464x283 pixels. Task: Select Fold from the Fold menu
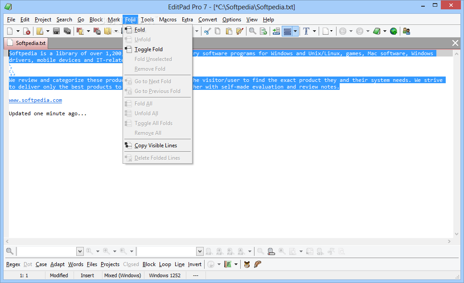point(157,29)
